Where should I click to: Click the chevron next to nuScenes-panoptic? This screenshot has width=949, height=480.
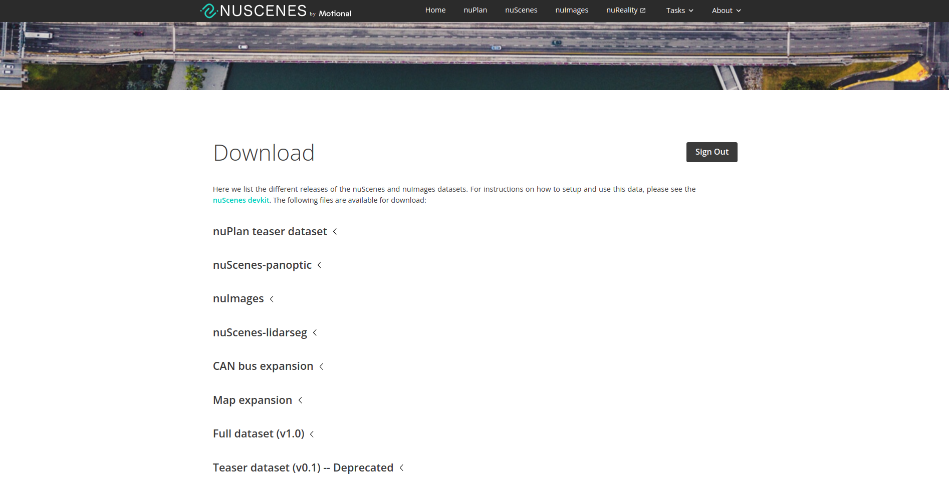pyautogui.click(x=319, y=265)
